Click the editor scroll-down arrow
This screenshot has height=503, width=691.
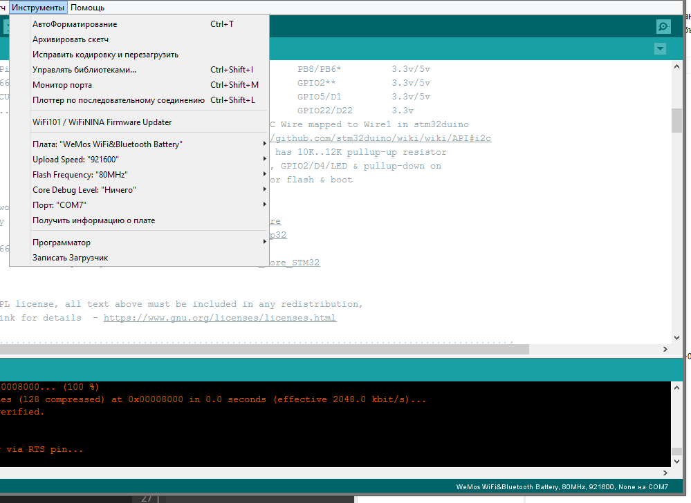[x=677, y=338]
